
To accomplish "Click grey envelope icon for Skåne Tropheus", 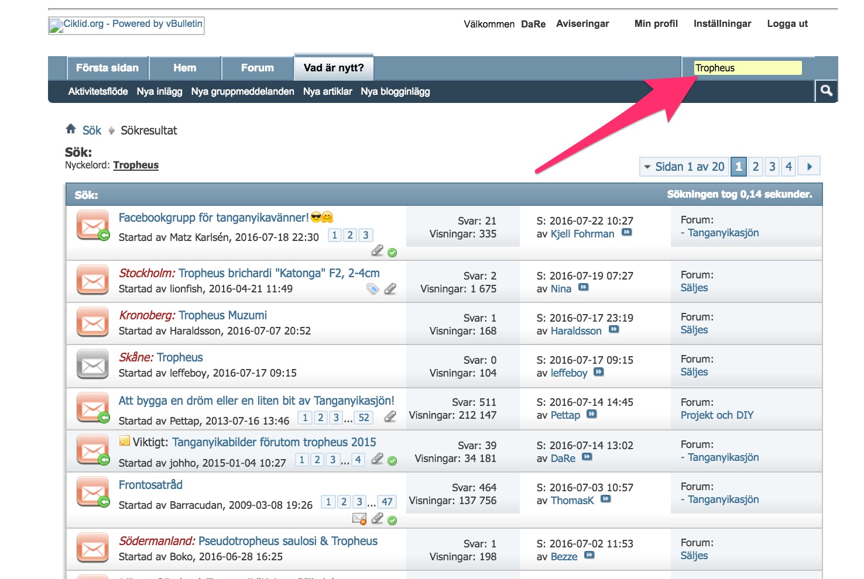I will pyautogui.click(x=93, y=365).
